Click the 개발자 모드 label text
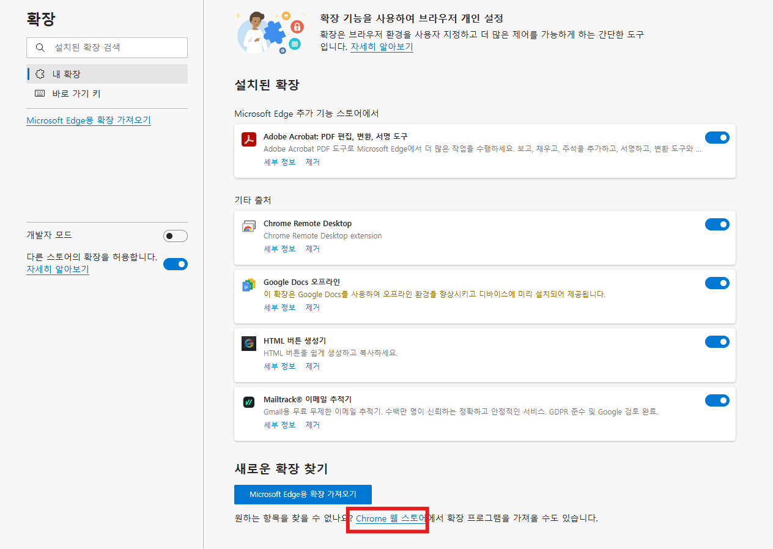This screenshot has height=549, width=773. [x=49, y=235]
